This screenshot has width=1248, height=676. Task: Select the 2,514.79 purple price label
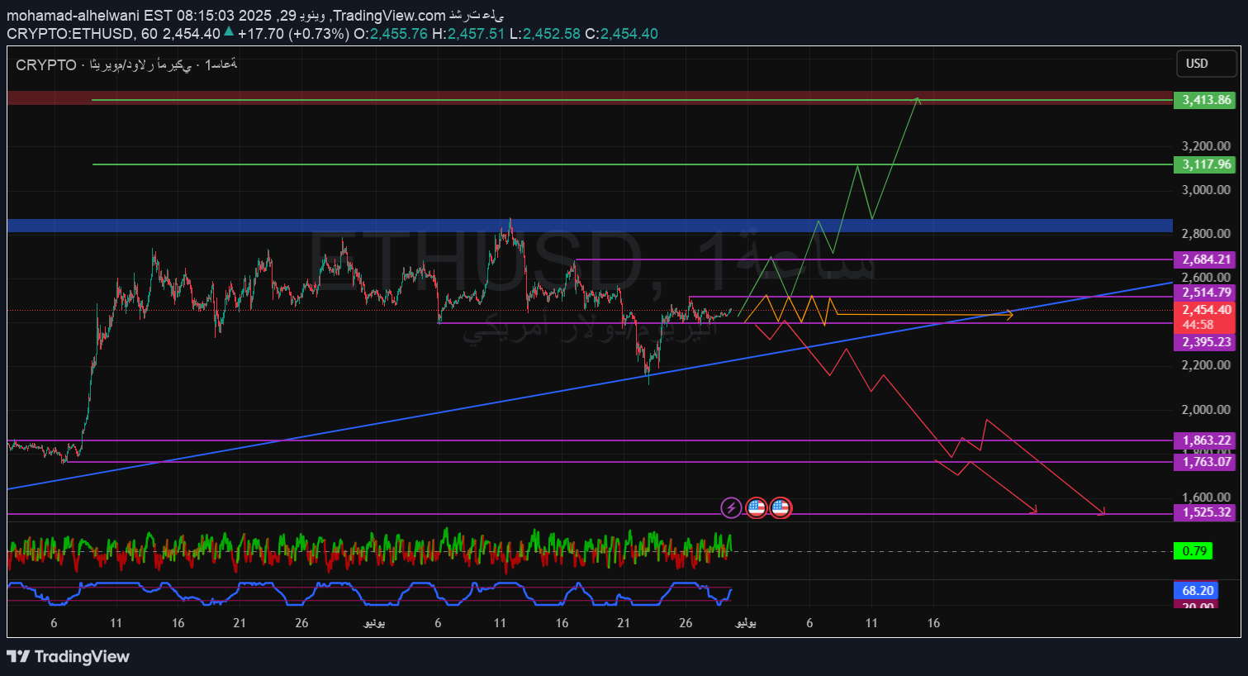[1205, 293]
